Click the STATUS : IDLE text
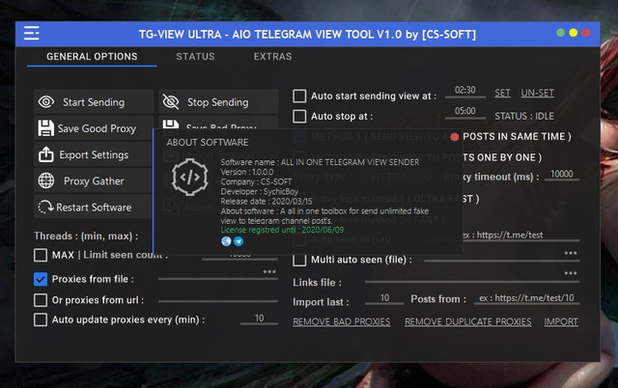618x388 pixels. click(524, 116)
